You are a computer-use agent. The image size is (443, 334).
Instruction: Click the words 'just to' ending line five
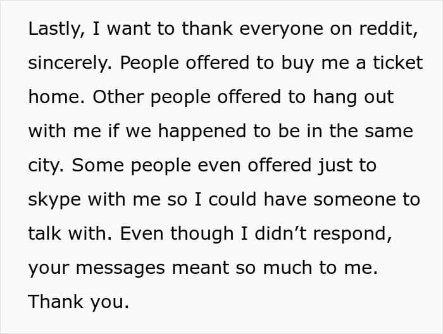pos(347,166)
